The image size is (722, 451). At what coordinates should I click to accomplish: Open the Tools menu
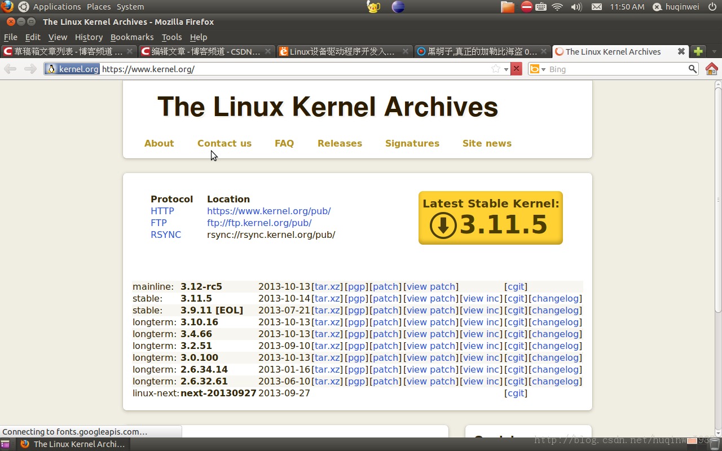click(171, 37)
